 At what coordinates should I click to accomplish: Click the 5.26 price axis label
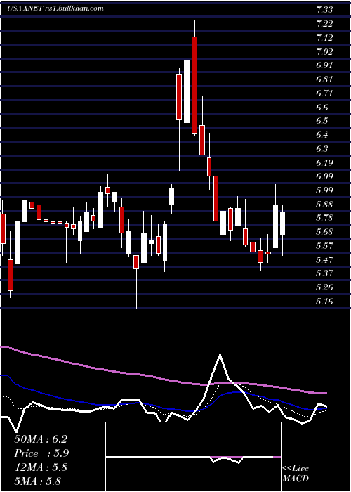pyautogui.click(x=324, y=287)
